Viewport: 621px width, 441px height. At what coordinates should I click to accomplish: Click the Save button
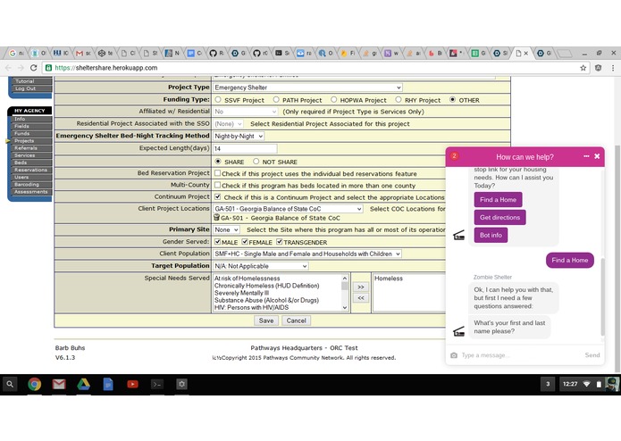[266, 320]
